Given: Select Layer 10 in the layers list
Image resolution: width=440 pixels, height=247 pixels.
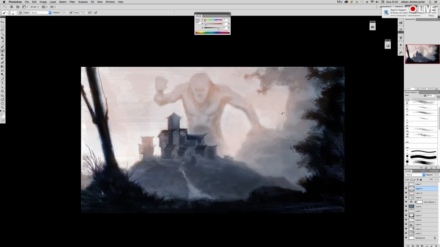Looking at the screenshot, I should tap(421, 193).
